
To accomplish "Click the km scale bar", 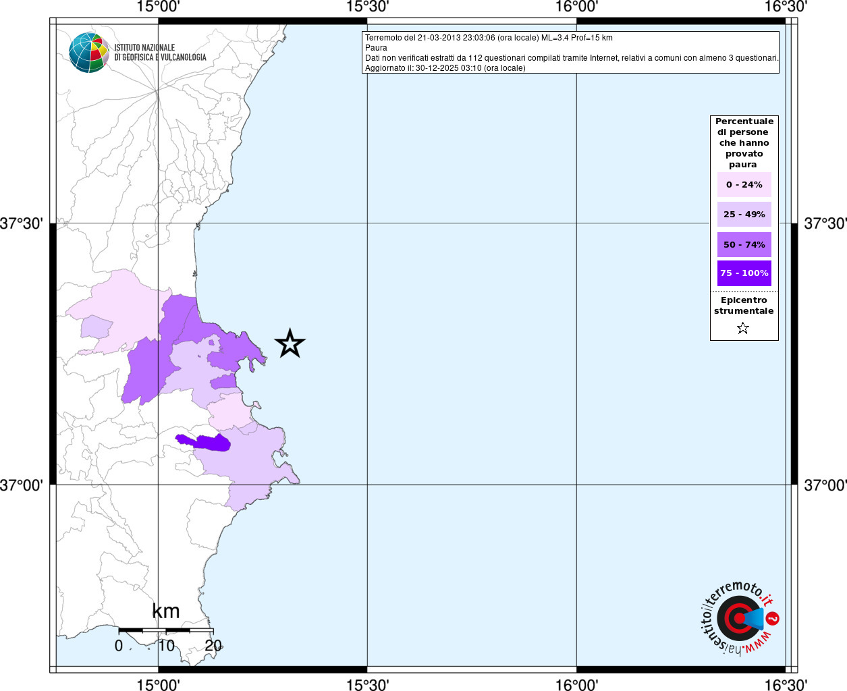I will pyautogui.click(x=166, y=630).
